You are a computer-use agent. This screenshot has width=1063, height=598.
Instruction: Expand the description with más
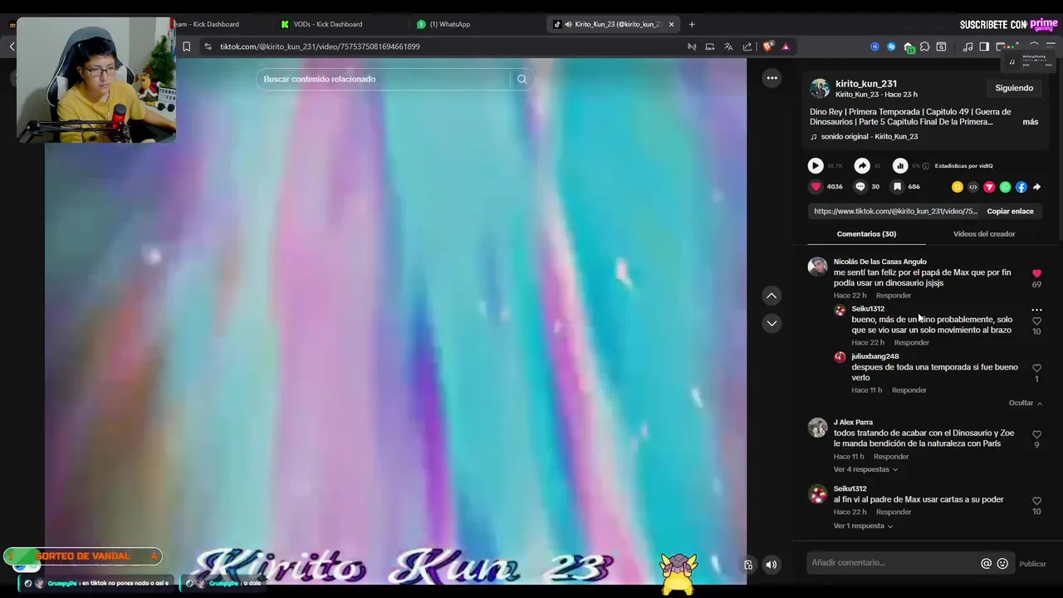point(1031,122)
